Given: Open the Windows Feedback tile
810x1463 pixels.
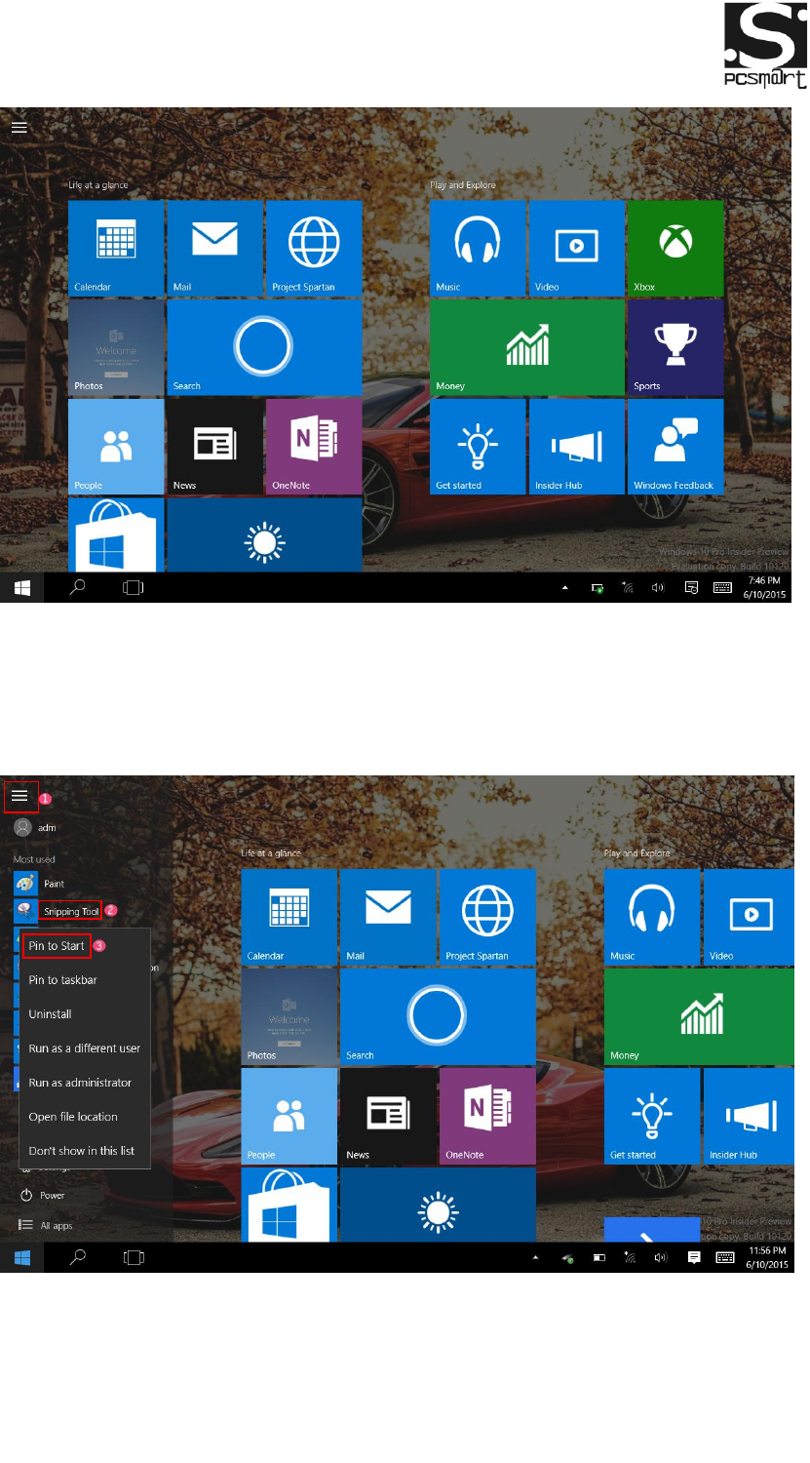Looking at the screenshot, I should (x=675, y=446).
